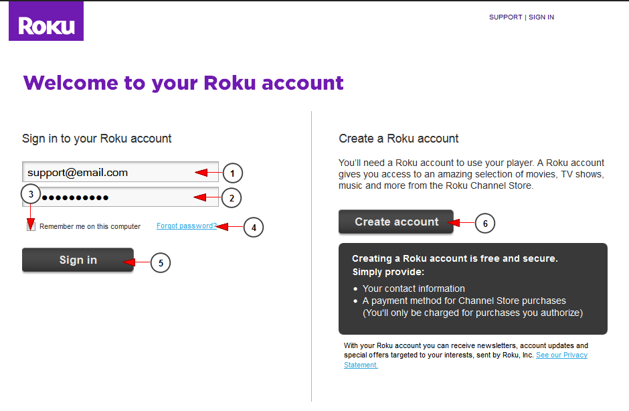Click annotation marker number 1 beside email field

[232, 173]
